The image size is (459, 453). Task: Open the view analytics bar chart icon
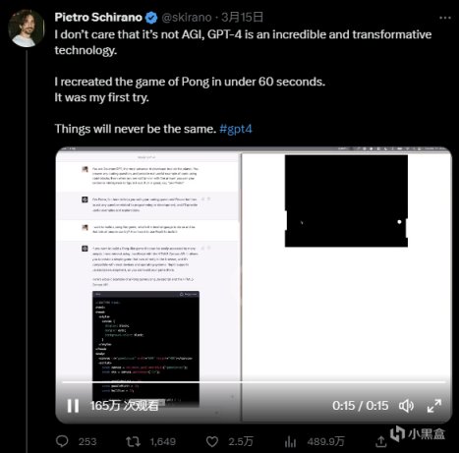tap(290, 441)
